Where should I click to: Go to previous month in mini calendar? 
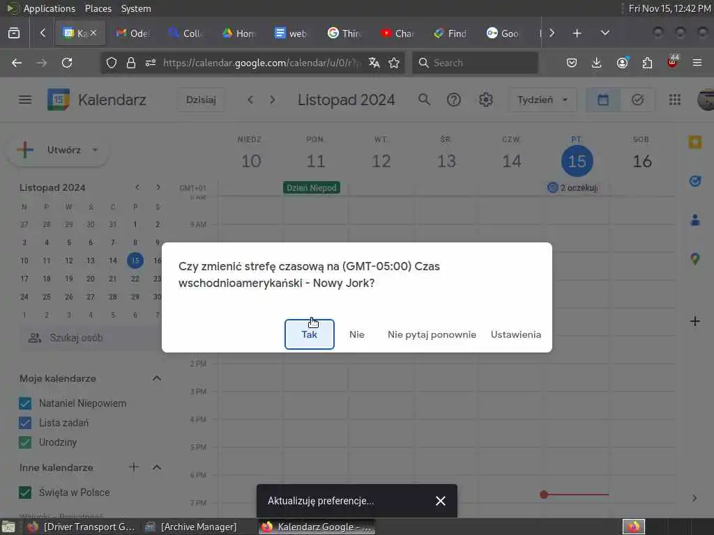point(137,187)
